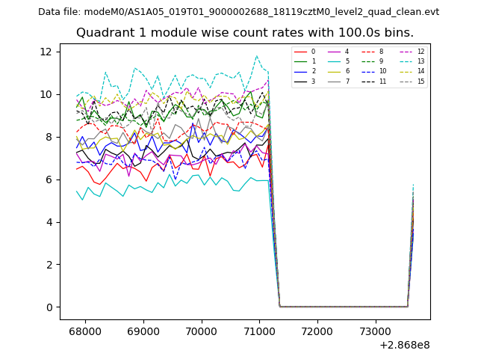Click the data file path text at top
Viewport: 478px width, 359px height.
click(238, 12)
